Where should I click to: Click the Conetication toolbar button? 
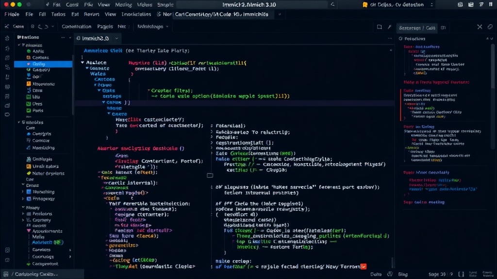point(76,27)
